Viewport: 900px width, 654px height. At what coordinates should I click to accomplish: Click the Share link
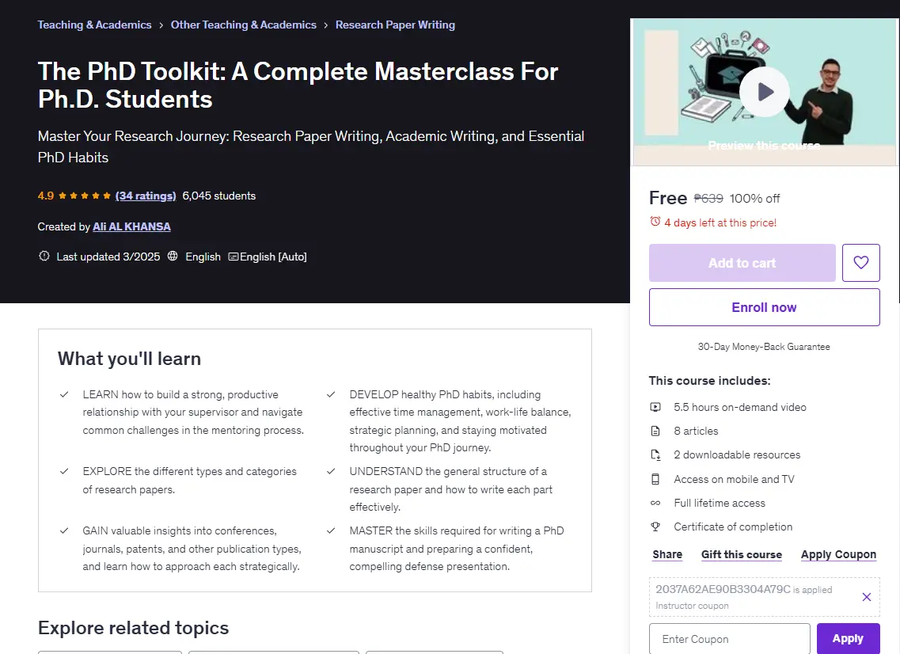[x=667, y=555]
